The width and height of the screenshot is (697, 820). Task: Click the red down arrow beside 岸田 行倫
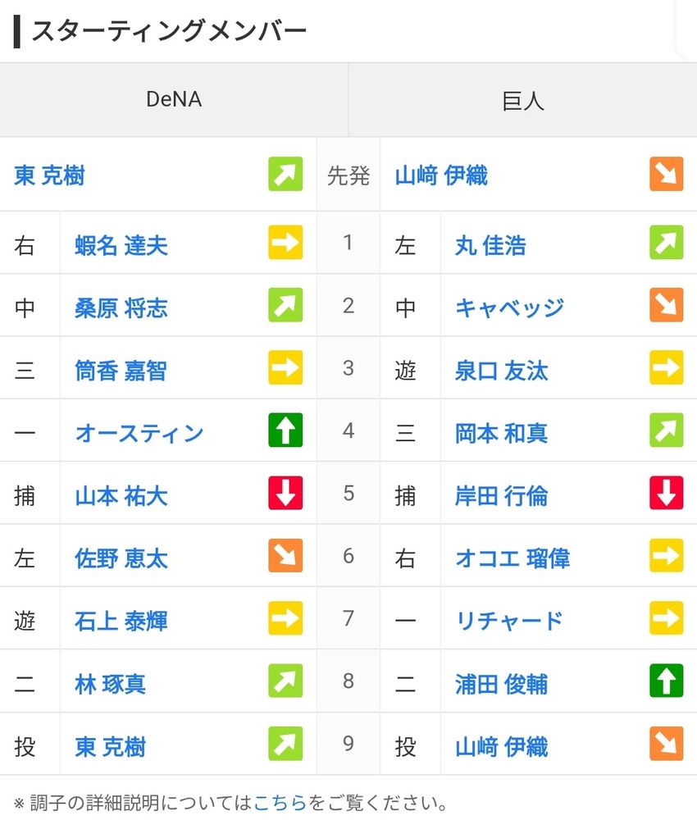click(666, 494)
